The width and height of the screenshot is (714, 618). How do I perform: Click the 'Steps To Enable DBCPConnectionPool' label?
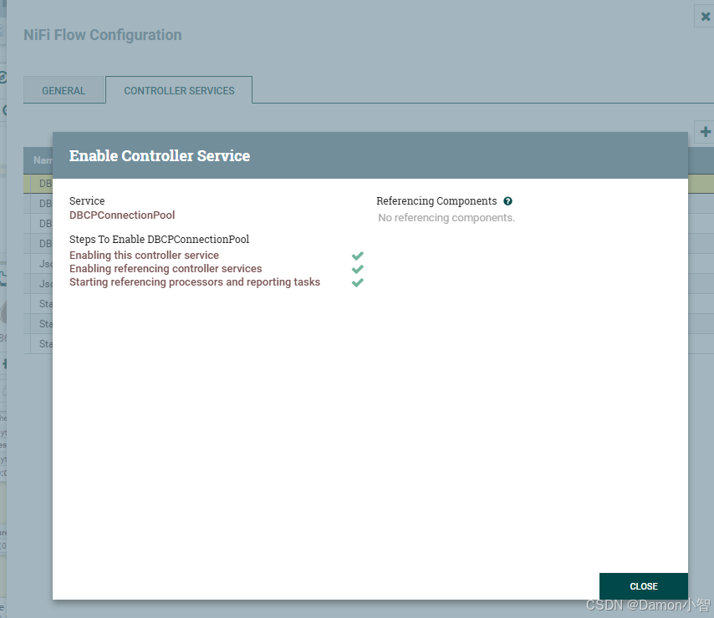[x=159, y=239]
